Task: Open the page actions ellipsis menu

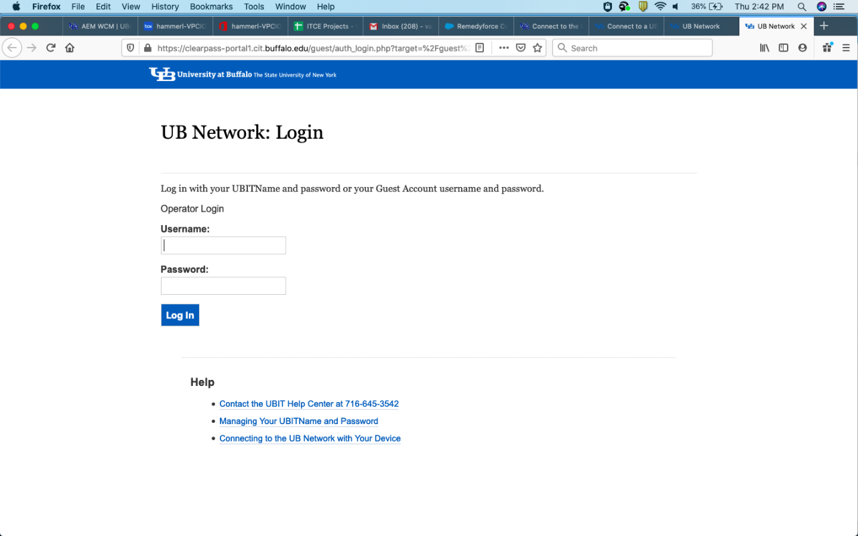Action: point(503,48)
